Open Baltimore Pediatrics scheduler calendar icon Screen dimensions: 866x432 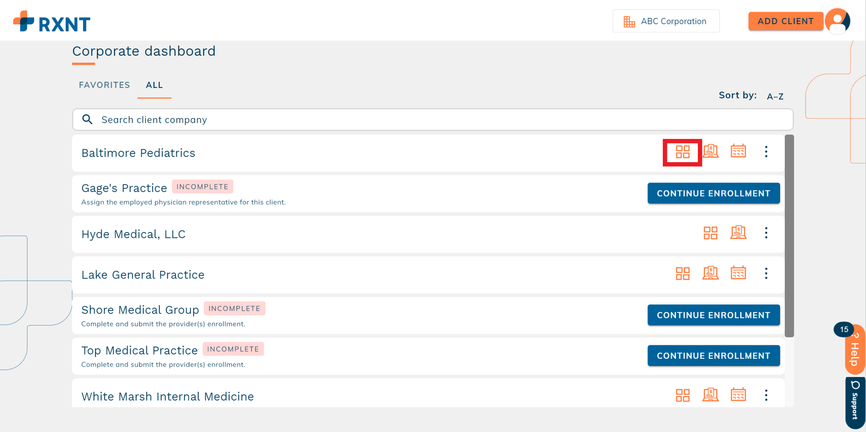pos(738,151)
